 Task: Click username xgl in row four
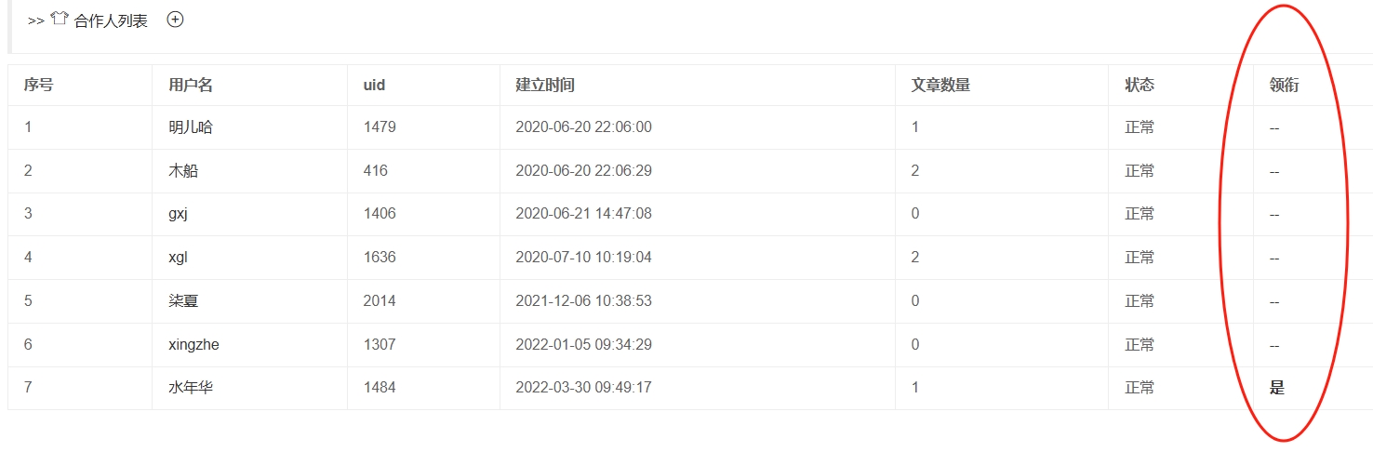tap(178, 258)
